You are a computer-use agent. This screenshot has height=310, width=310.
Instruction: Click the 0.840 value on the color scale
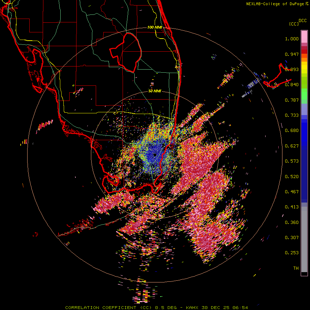pyautogui.click(x=292, y=85)
